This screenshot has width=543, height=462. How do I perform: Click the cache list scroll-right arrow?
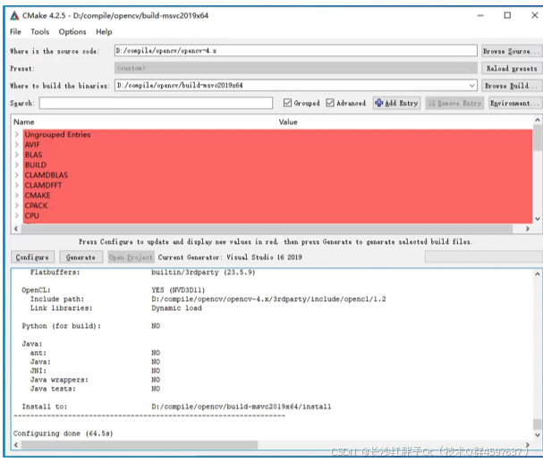(528, 229)
